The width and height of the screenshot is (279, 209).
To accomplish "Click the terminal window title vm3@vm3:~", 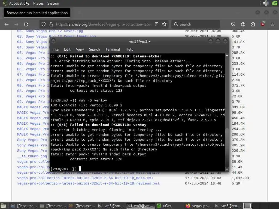I will [x=140, y=41].
